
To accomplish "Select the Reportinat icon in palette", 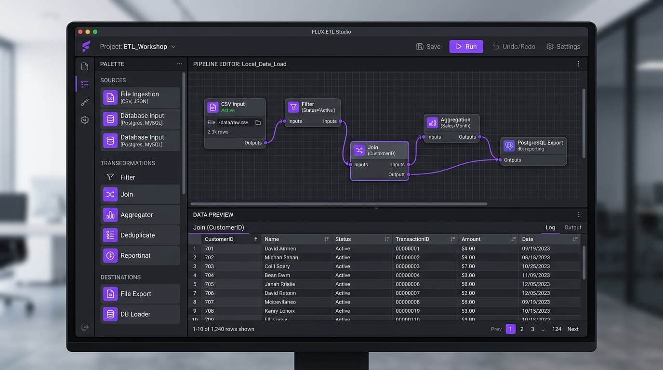I will pyautogui.click(x=110, y=255).
